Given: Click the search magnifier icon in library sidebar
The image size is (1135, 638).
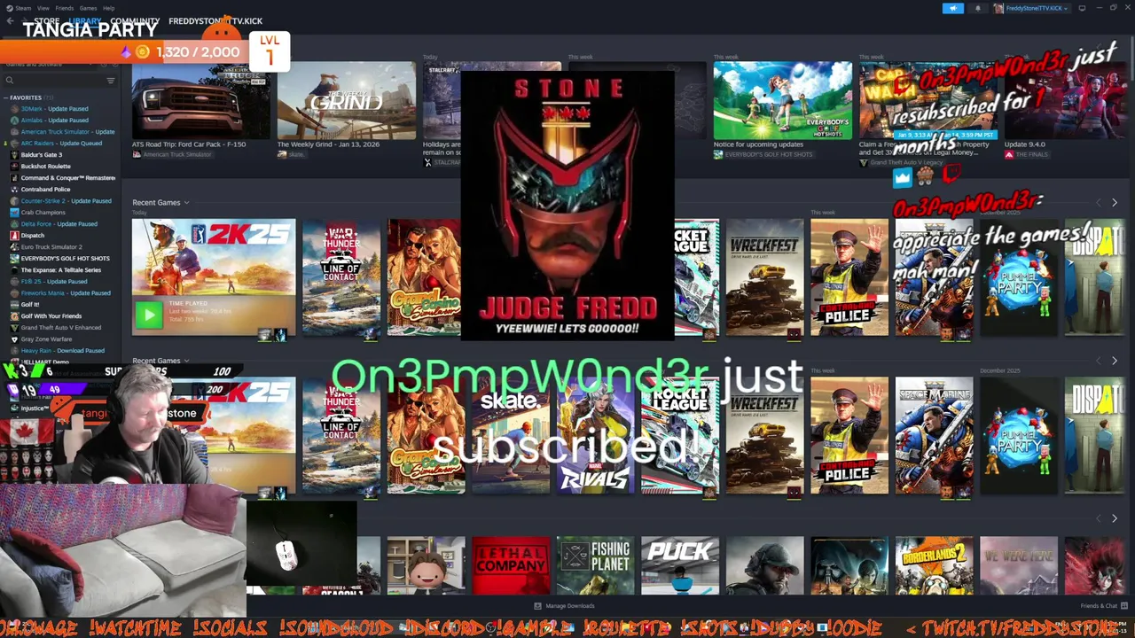Looking at the screenshot, I should point(10,80).
